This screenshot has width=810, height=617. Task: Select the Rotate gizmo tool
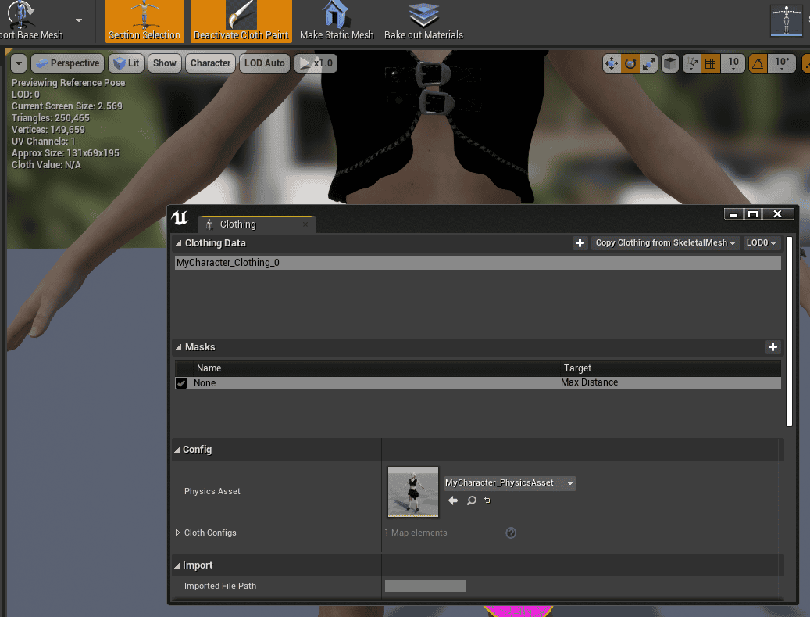pos(630,63)
